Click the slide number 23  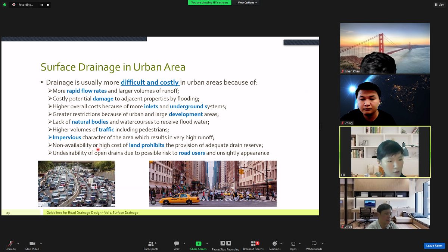[8, 213]
